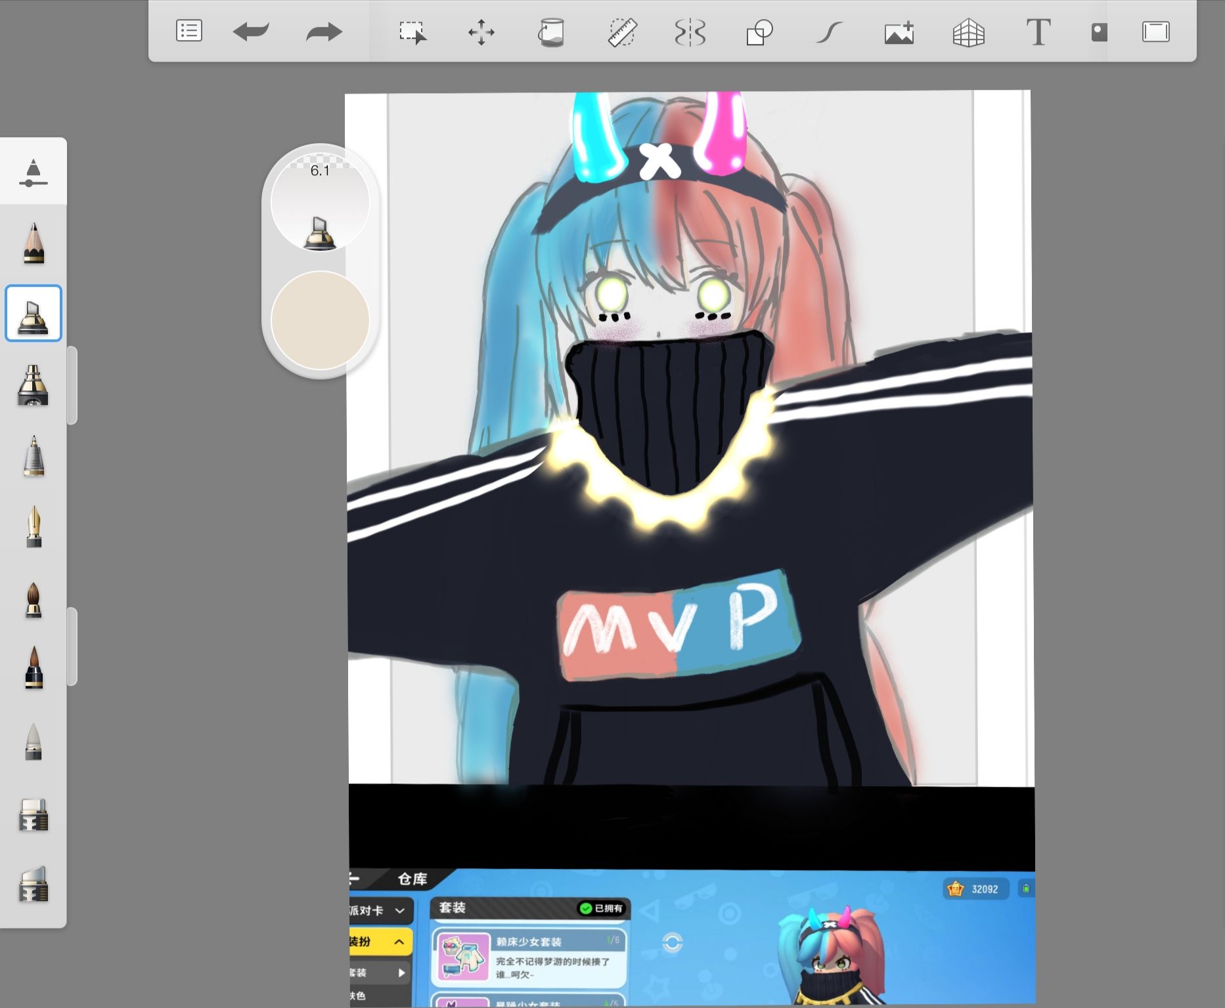Redo the last undone action
Screen dimensions: 1225x1008
(324, 31)
